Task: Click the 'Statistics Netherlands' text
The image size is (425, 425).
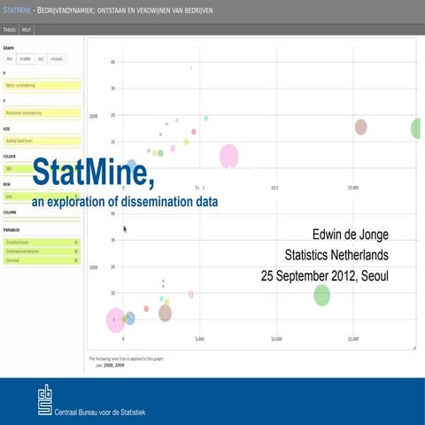Action: point(336,255)
